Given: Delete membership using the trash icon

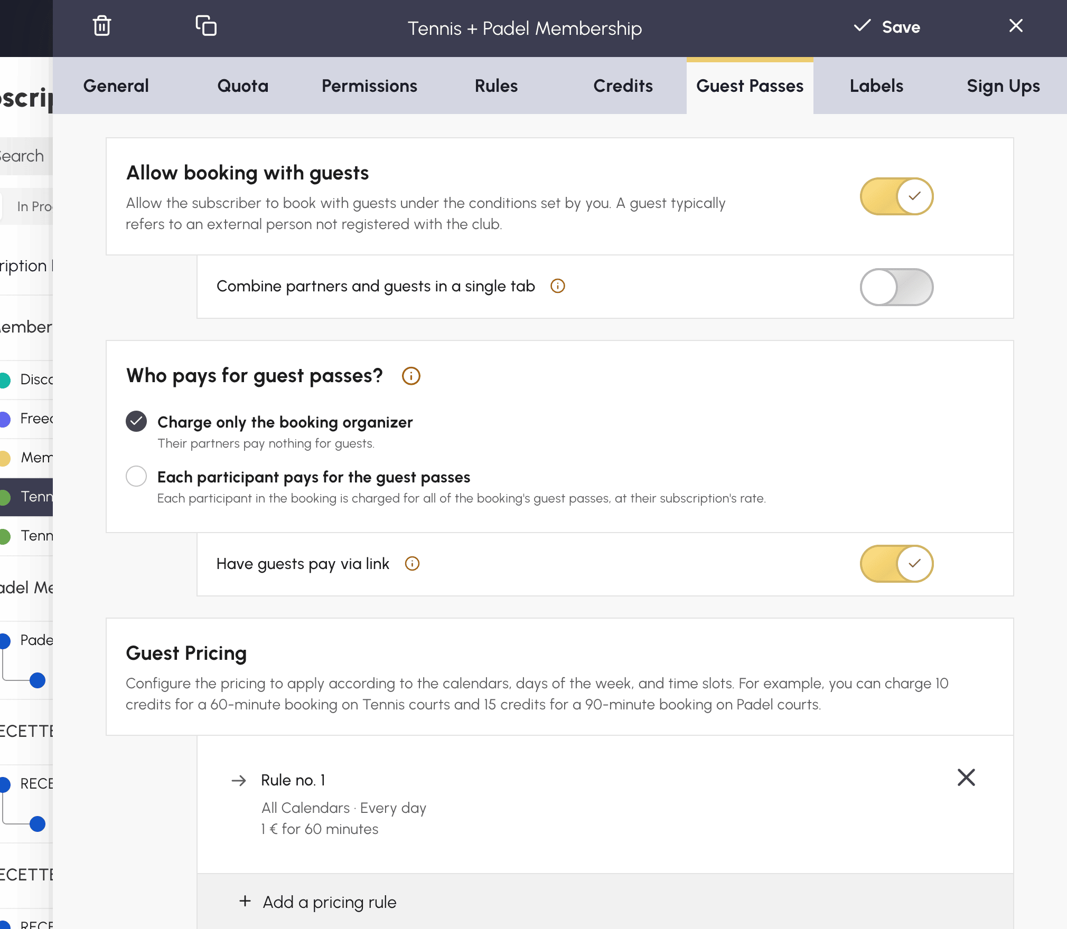Looking at the screenshot, I should pyautogui.click(x=101, y=26).
